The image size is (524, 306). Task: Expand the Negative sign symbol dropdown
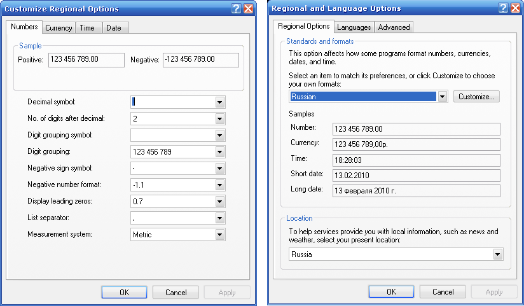(219, 168)
